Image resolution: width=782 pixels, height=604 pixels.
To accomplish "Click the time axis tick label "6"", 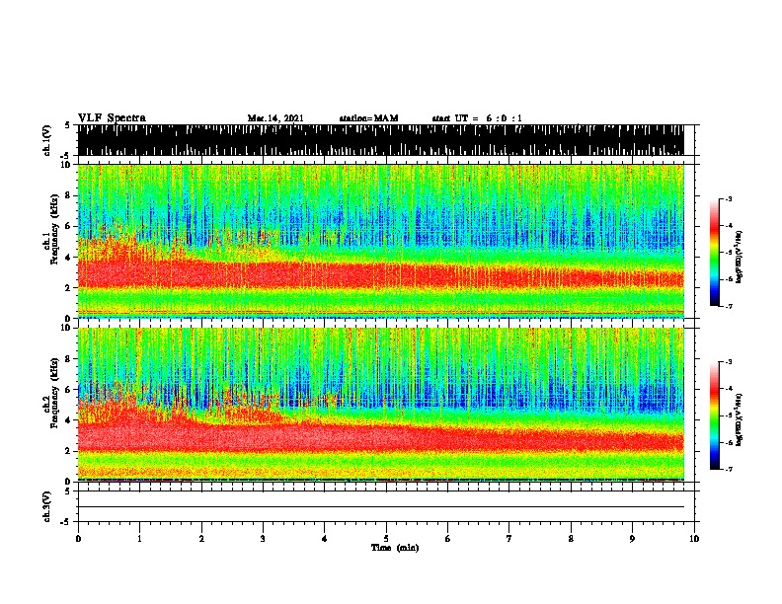I will pyautogui.click(x=447, y=539).
